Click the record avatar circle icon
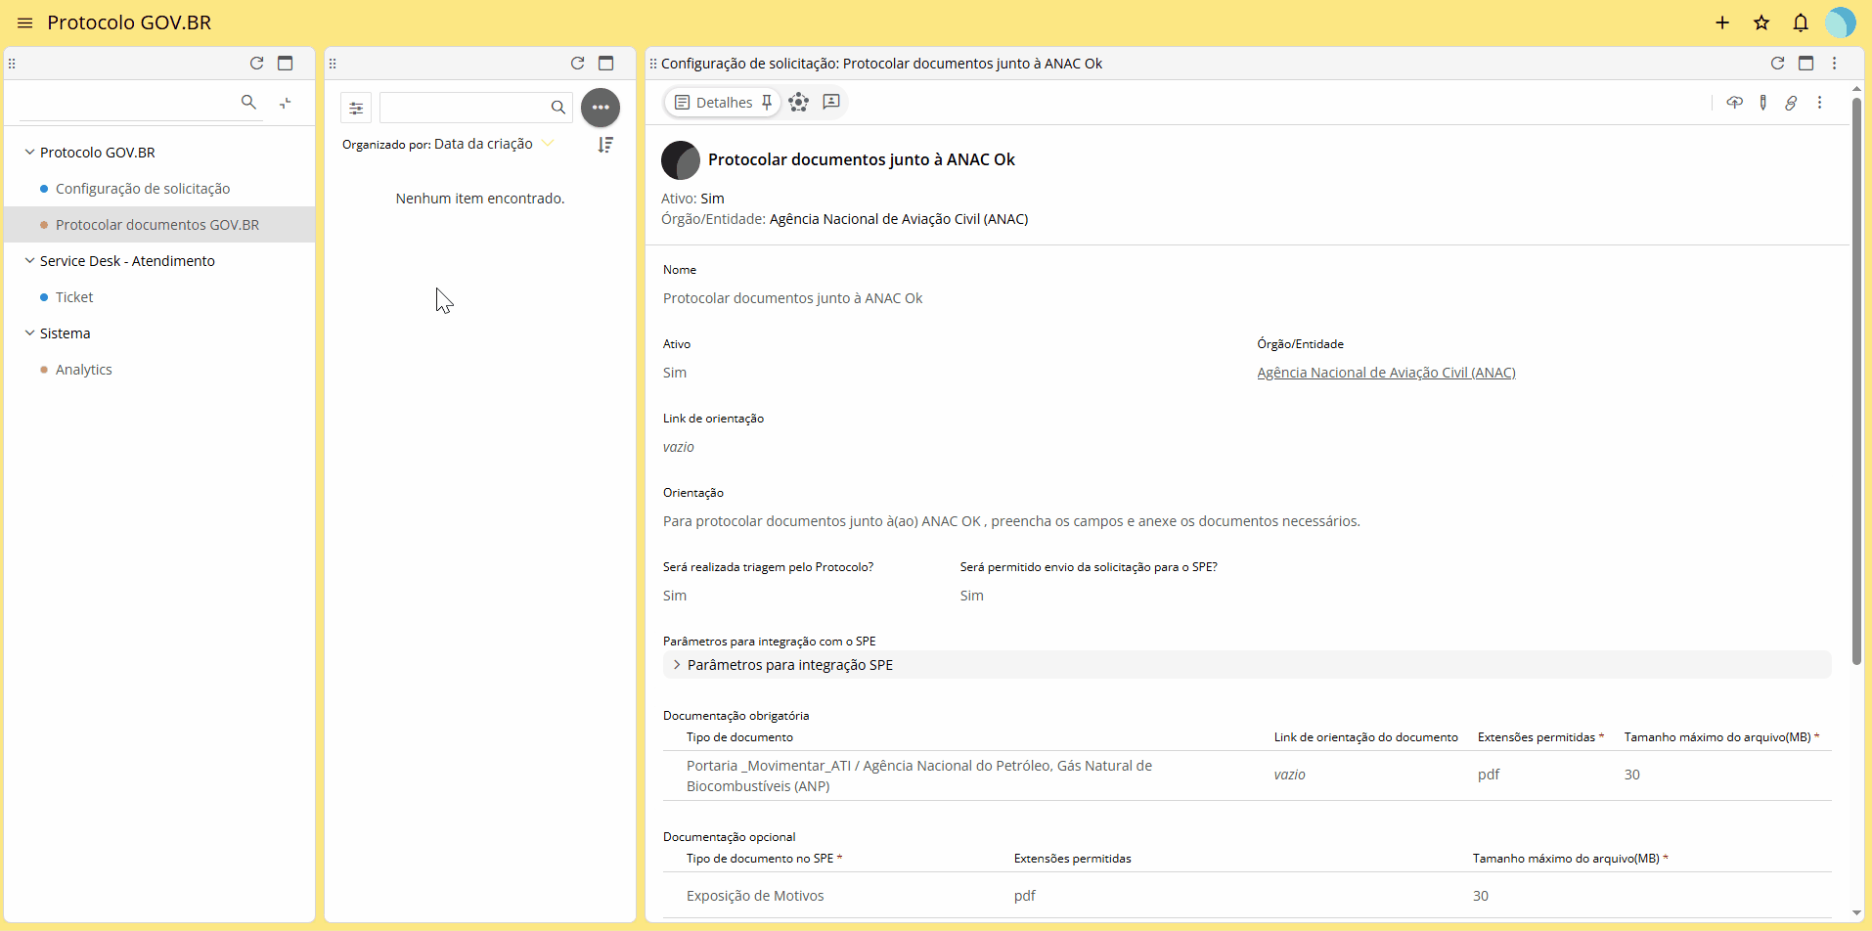The width and height of the screenshot is (1872, 931). [681, 160]
